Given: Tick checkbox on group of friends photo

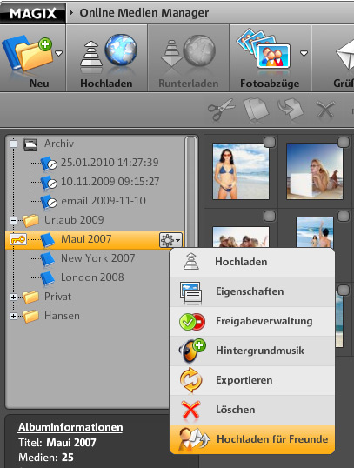Looking at the screenshot, I should 270,216.
